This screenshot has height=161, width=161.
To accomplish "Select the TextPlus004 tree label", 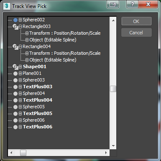I will pos(38,100).
